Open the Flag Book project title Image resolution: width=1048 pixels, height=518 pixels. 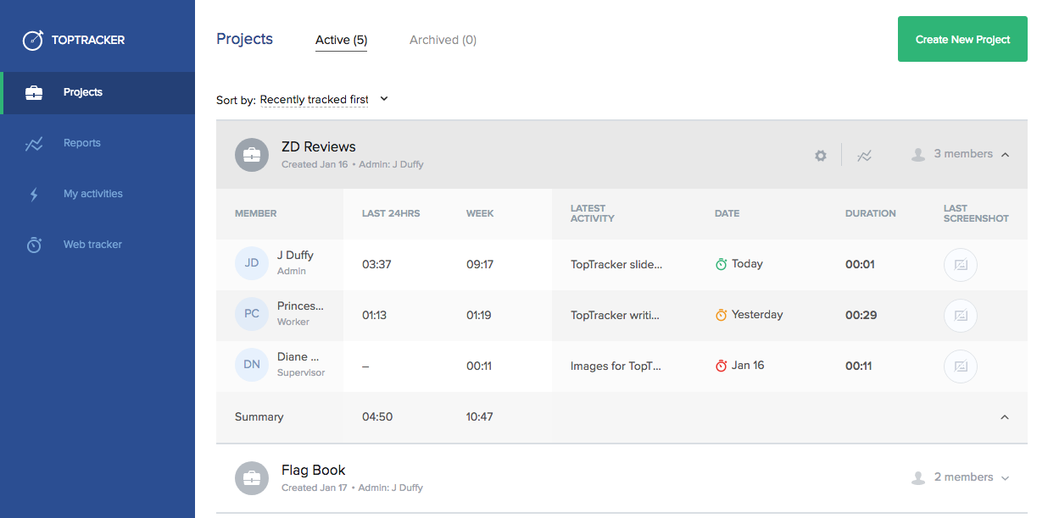click(313, 471)
